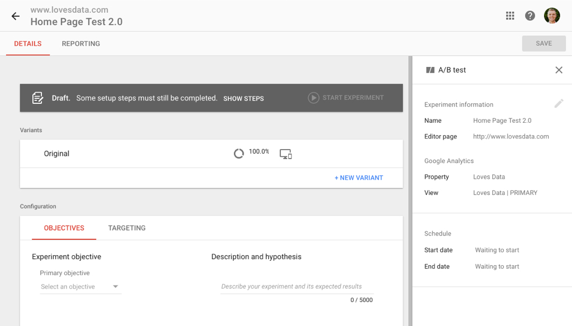572x326 pixels.
Task: Select the Details tab
Action: 27,43
